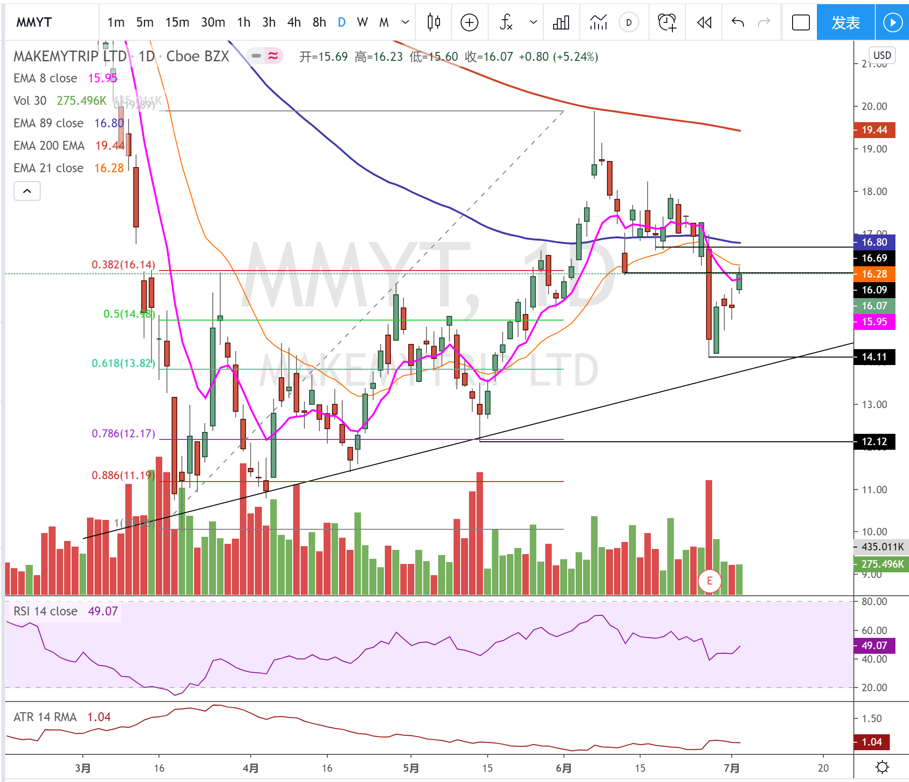Click the orange 16.28 EMA price label
The width and height of the screenshot is (909, 782).
874,274
